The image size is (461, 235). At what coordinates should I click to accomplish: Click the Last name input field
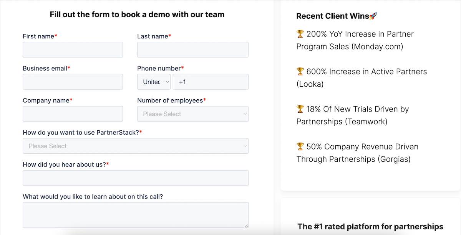pyautogui.click(x=192, y=49)
